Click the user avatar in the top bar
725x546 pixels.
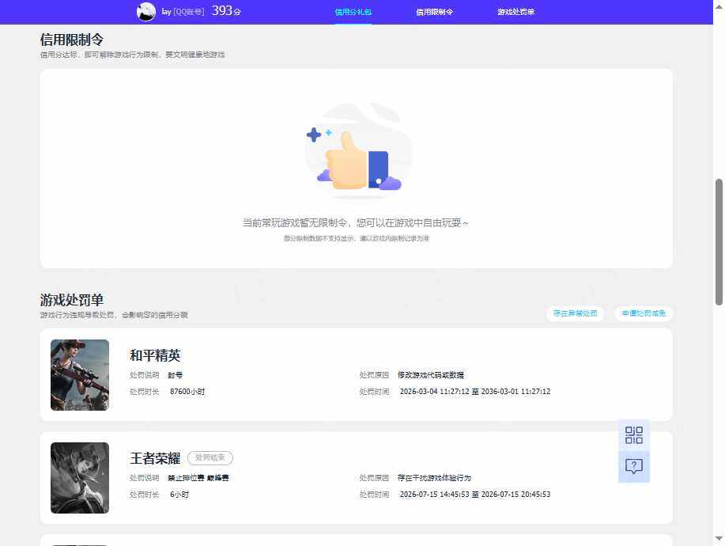[145, 12]
